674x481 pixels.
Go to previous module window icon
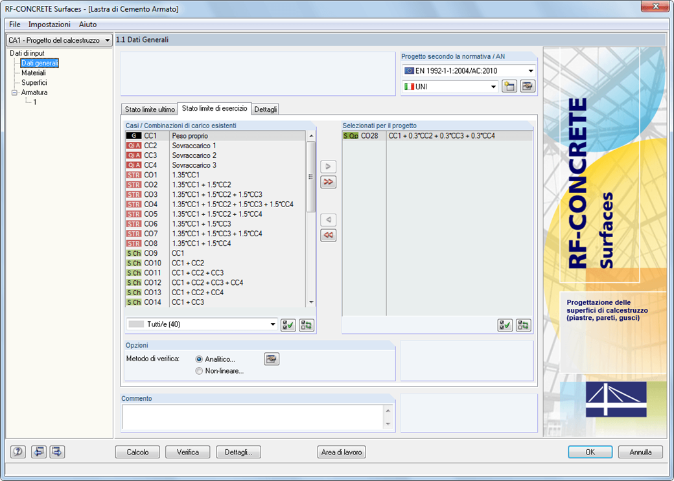[x=39, y=452]
